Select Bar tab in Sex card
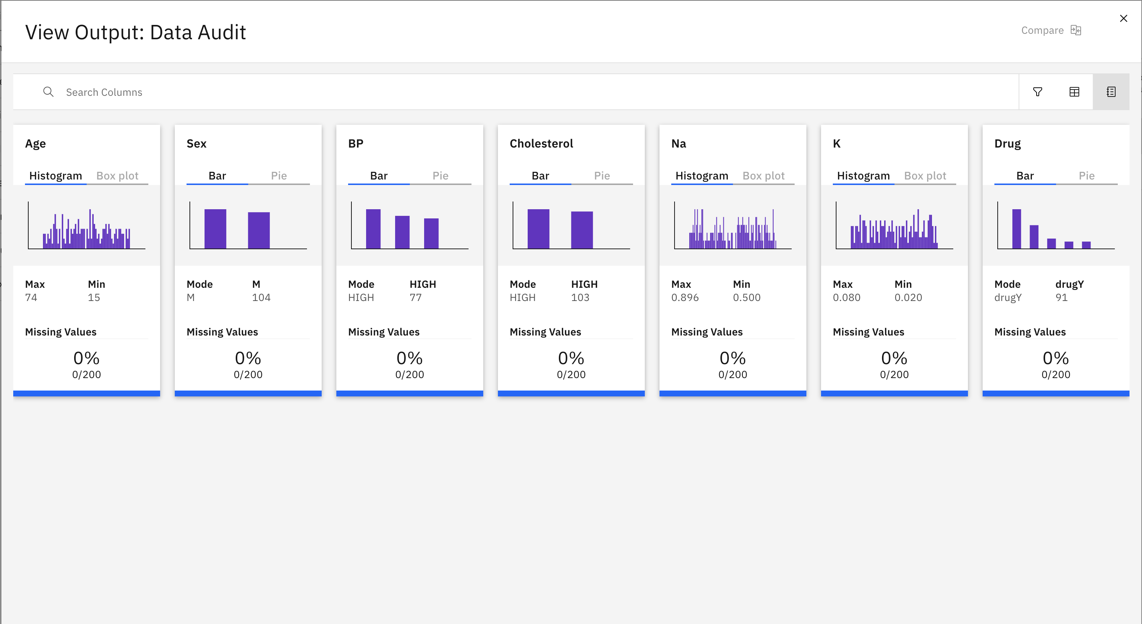The width and height of the screenshot is (1142, 624). [217, 176]
